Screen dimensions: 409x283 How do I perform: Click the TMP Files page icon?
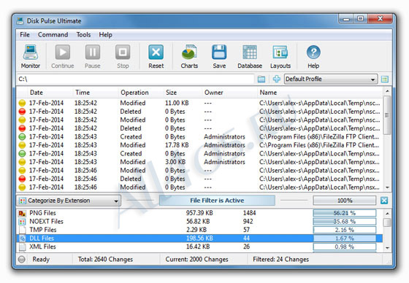click(x=23, y=230)
